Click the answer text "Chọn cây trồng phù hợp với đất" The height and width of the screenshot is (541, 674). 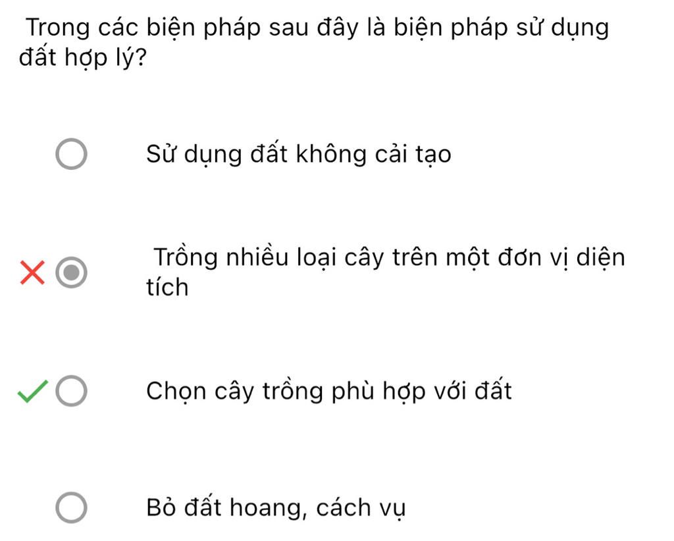tap(328, 392)
